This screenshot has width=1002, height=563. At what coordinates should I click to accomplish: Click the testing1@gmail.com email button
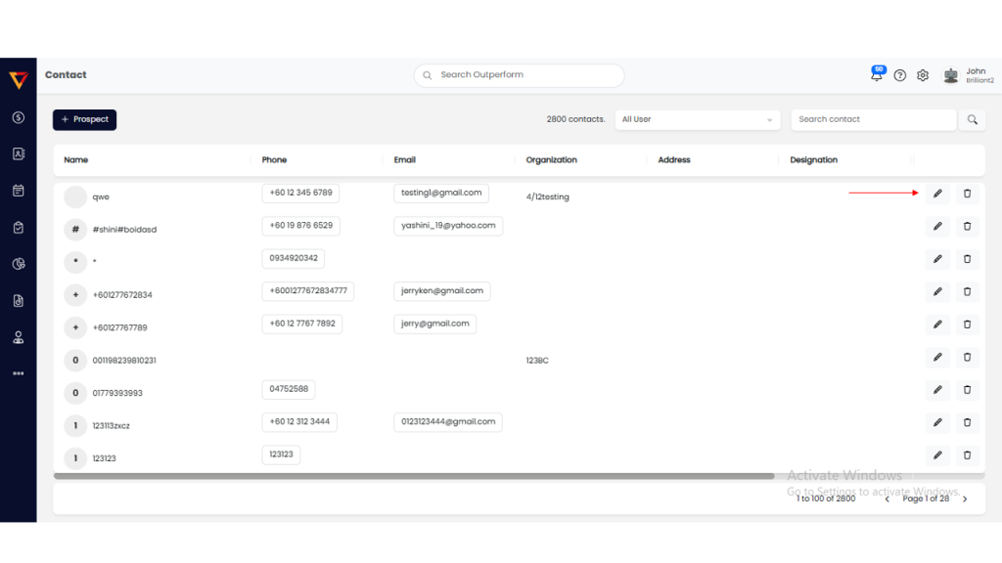point(441,194)
